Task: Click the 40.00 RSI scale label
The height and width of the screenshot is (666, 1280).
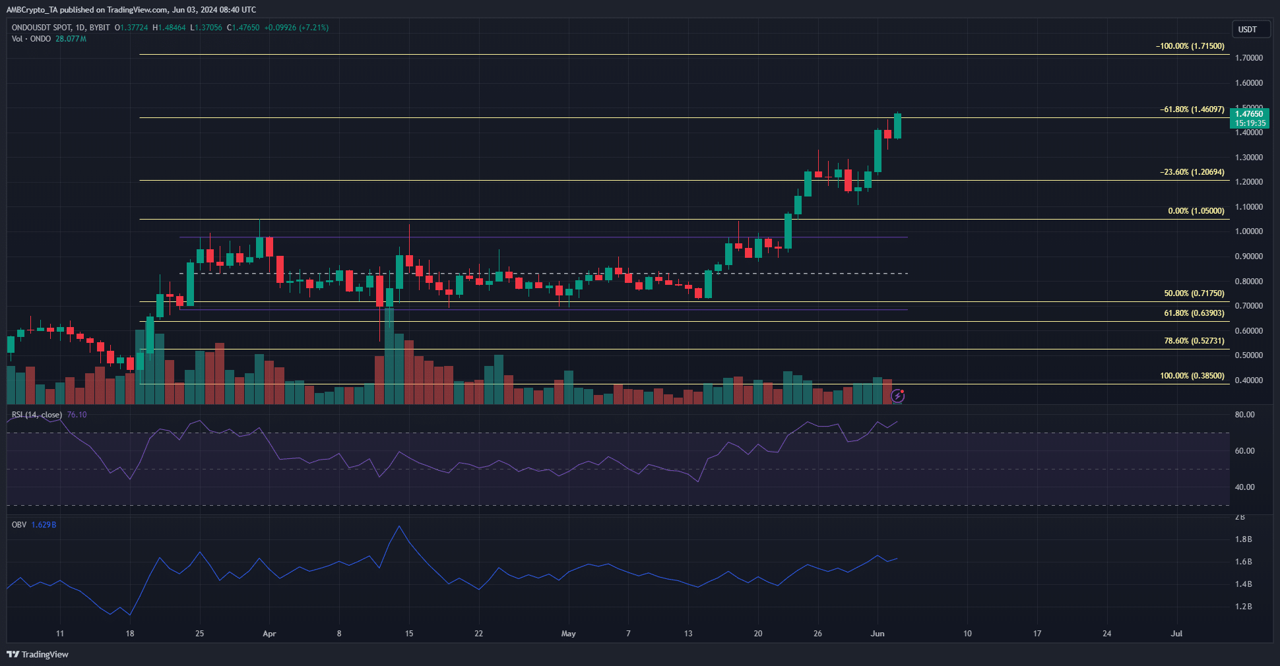Action: click(x=1245, y=487)
